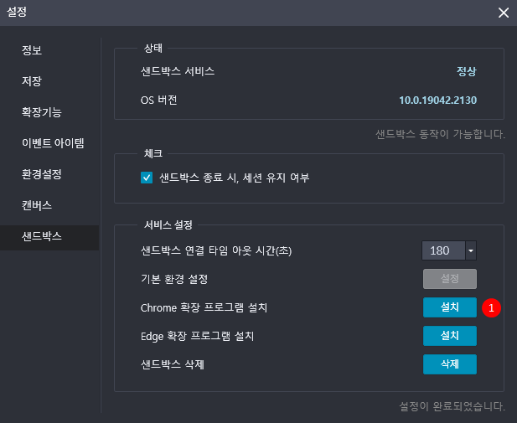
Task: Install the Chrome extension with 설치 button
Action: [449, 307]
